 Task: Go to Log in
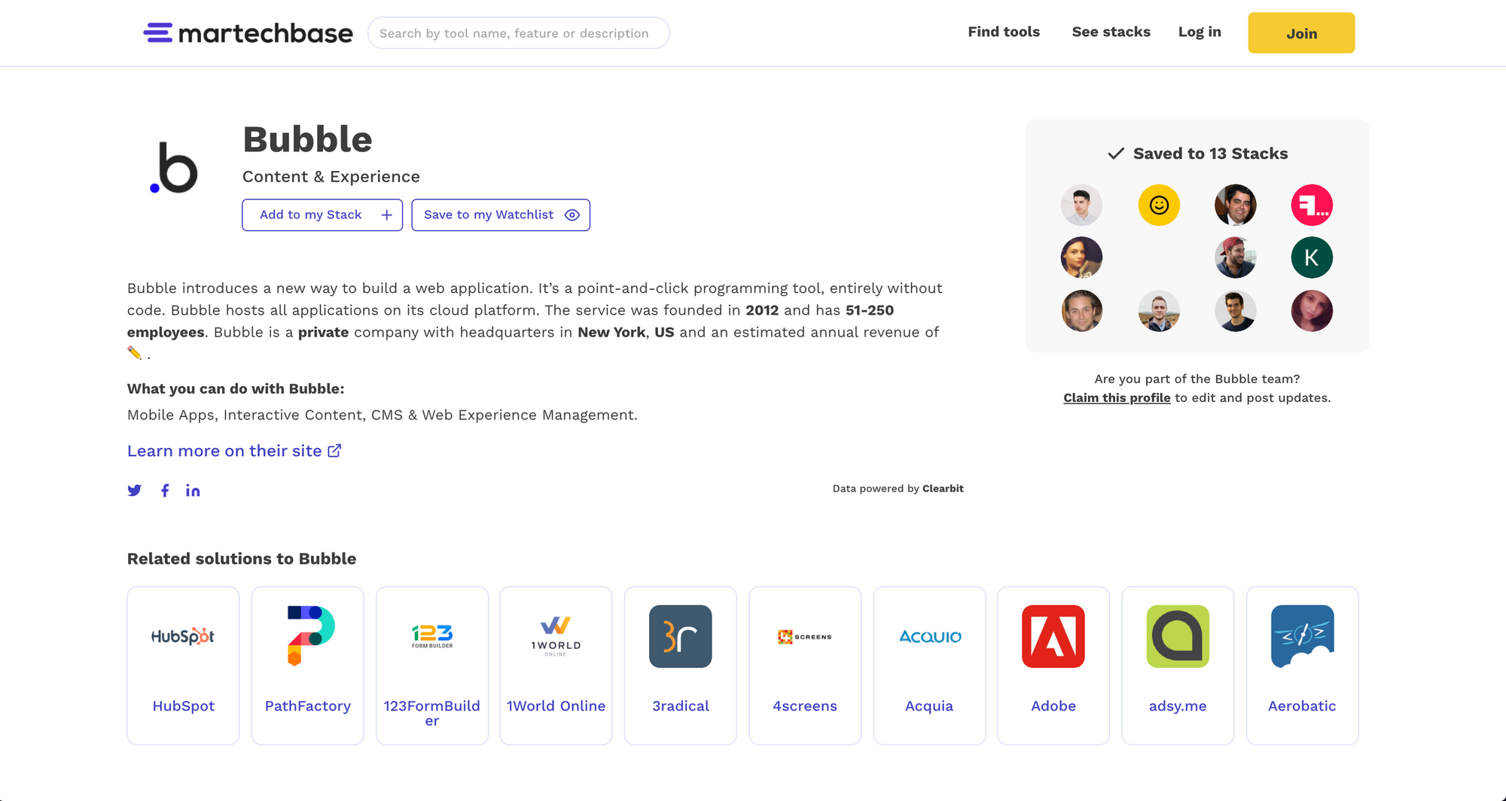click(1200, 32)
